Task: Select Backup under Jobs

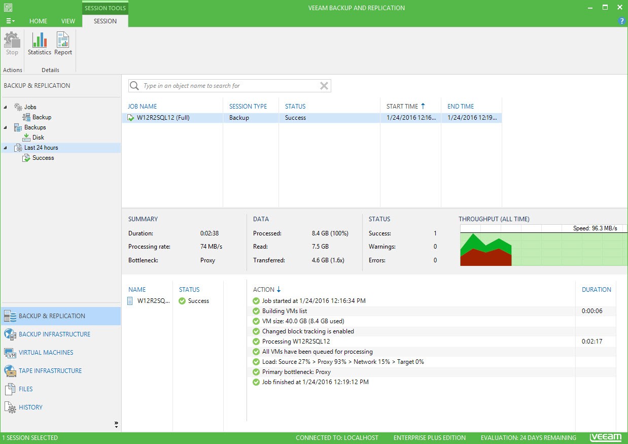Action: (x=42, y=117)
